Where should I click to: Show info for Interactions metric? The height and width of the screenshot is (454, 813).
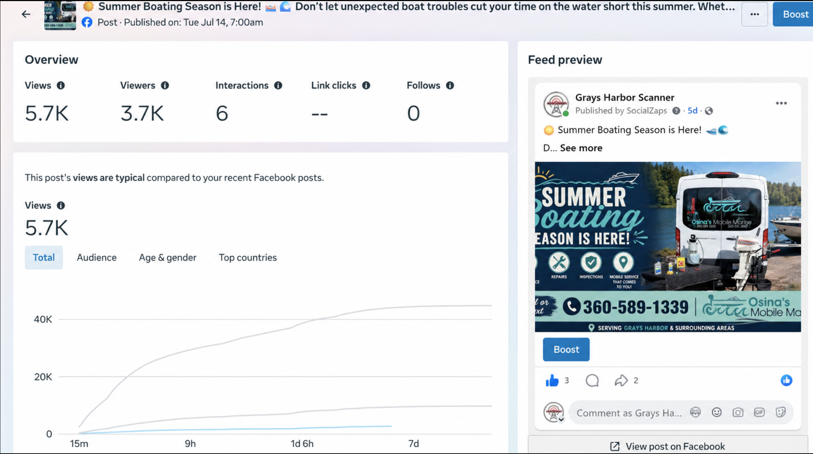pos(278,85)
